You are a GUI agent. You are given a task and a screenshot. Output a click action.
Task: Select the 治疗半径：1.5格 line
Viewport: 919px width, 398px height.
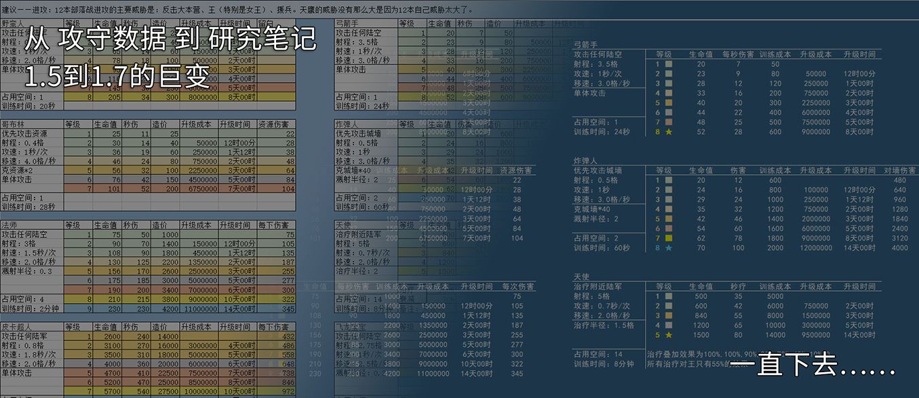click(605, 325)
